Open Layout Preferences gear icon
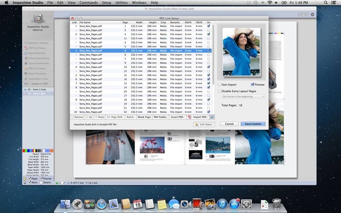 26,63
